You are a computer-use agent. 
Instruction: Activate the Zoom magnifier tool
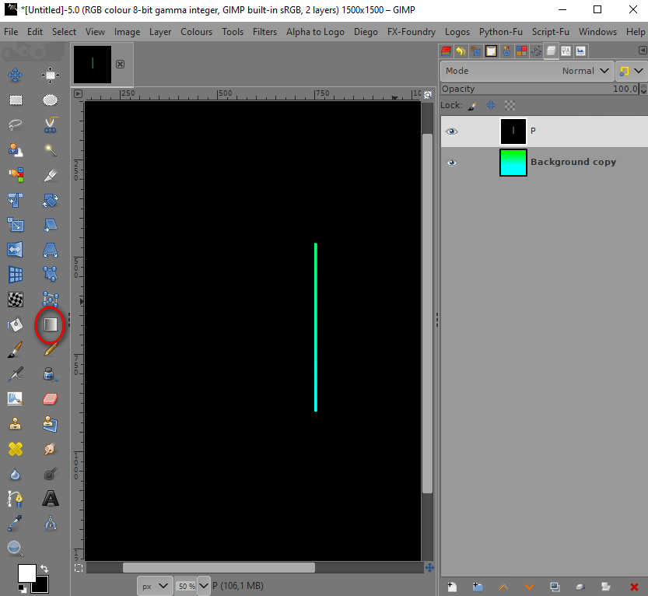point(15,548)
